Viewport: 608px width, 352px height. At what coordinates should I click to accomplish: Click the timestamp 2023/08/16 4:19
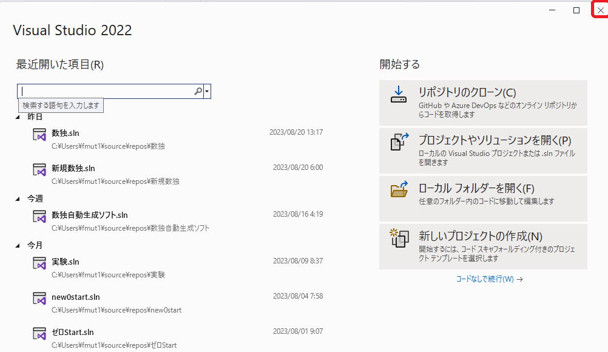point(298,214)
